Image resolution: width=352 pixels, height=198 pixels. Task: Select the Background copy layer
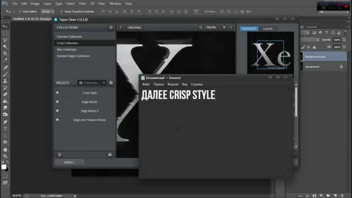pos(324,56)
